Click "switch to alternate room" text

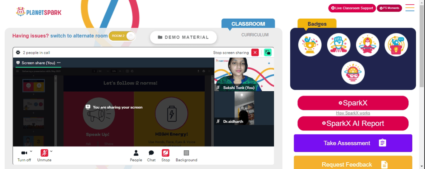[x=79, y=36]
